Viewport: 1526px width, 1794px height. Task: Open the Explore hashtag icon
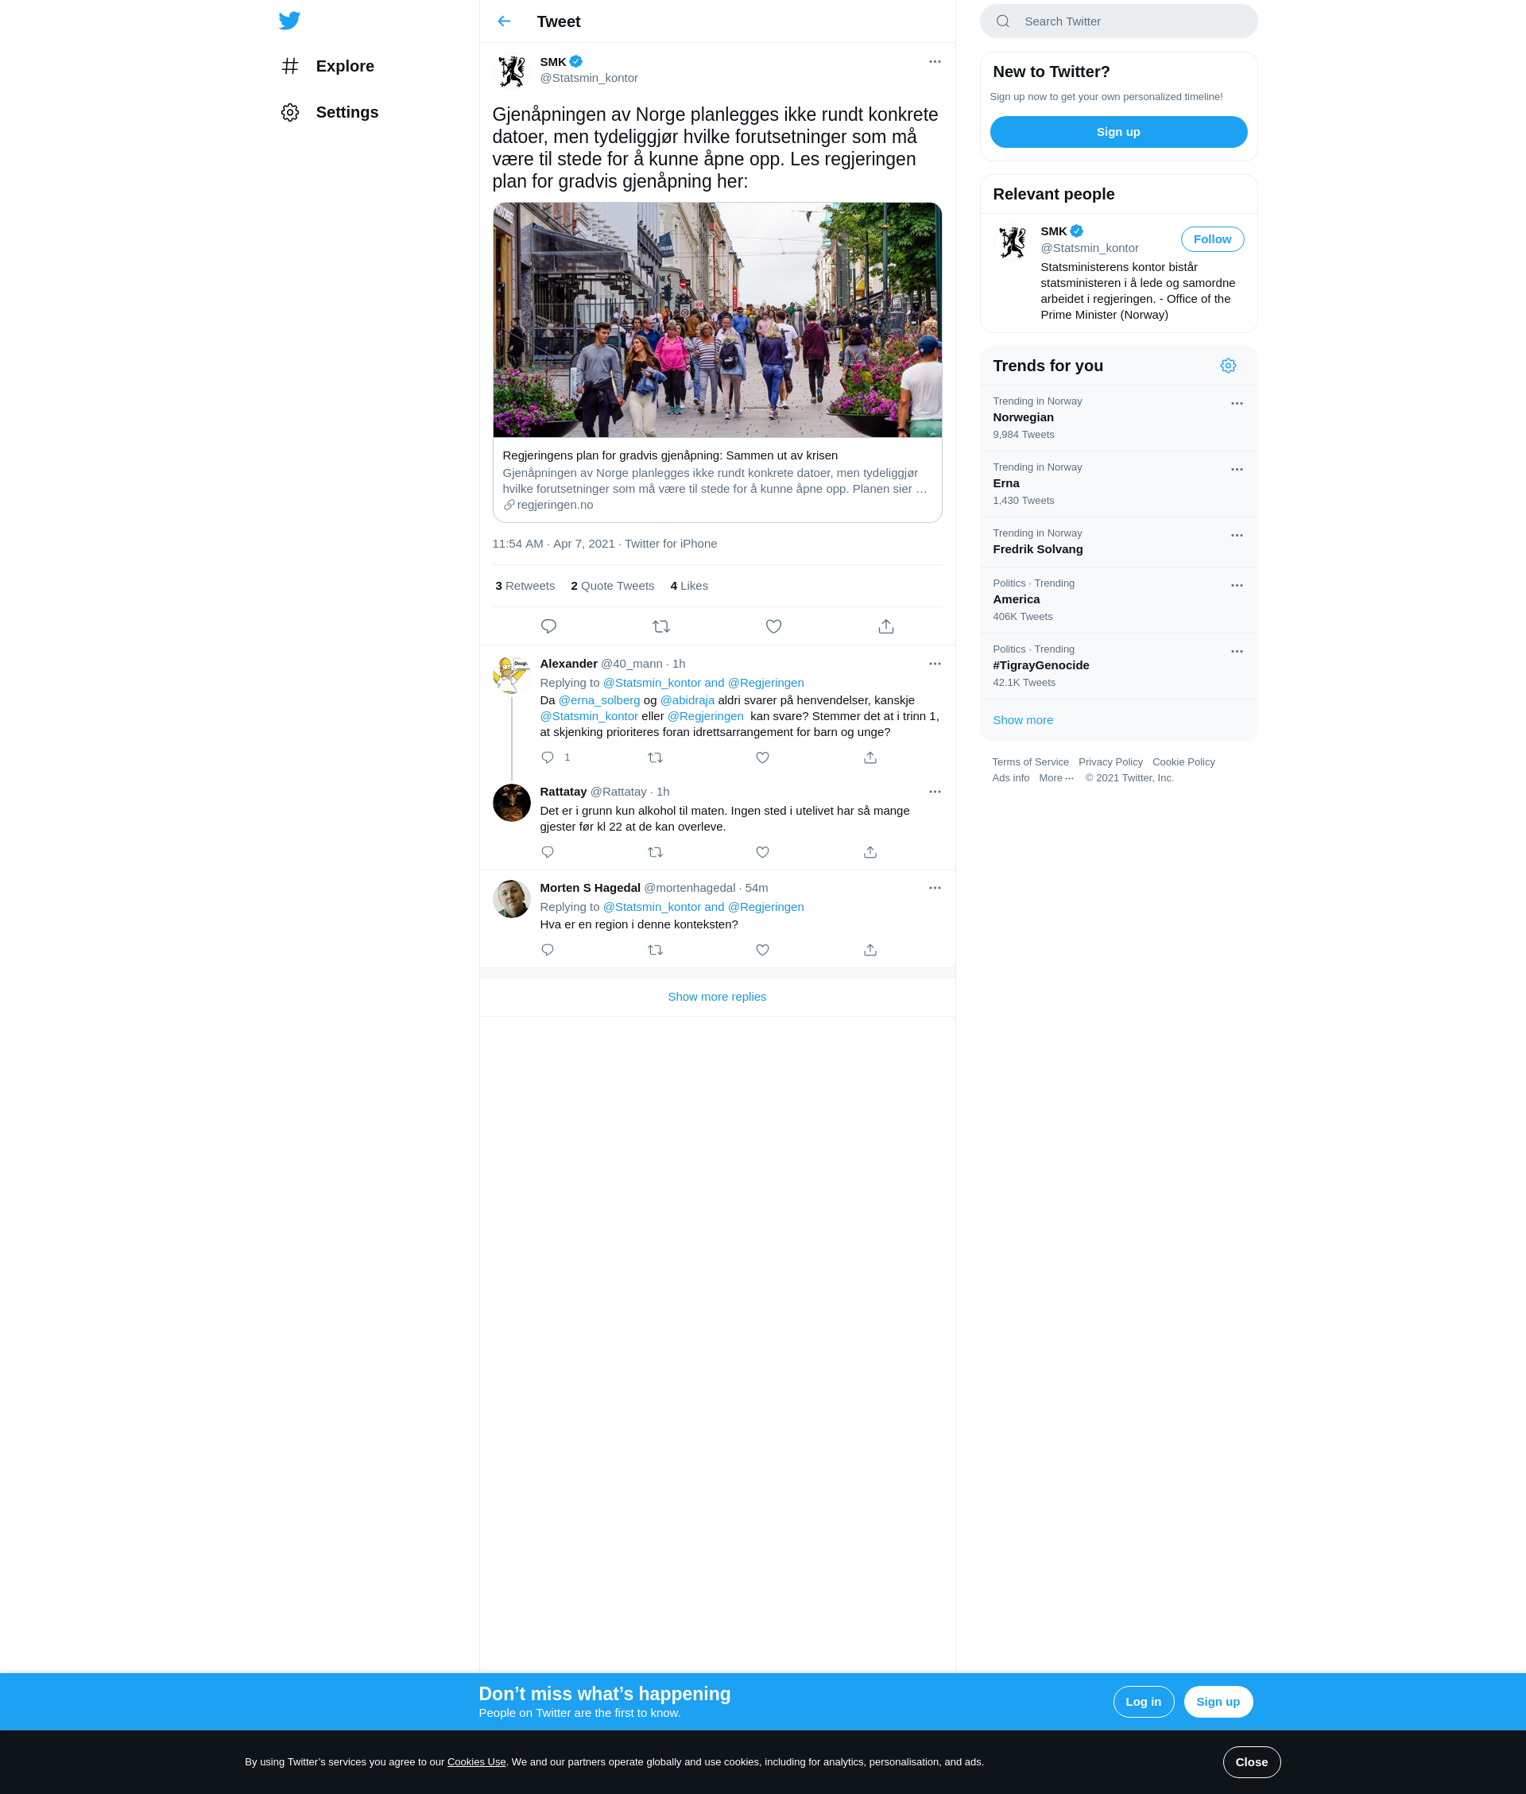pos(291,67)
